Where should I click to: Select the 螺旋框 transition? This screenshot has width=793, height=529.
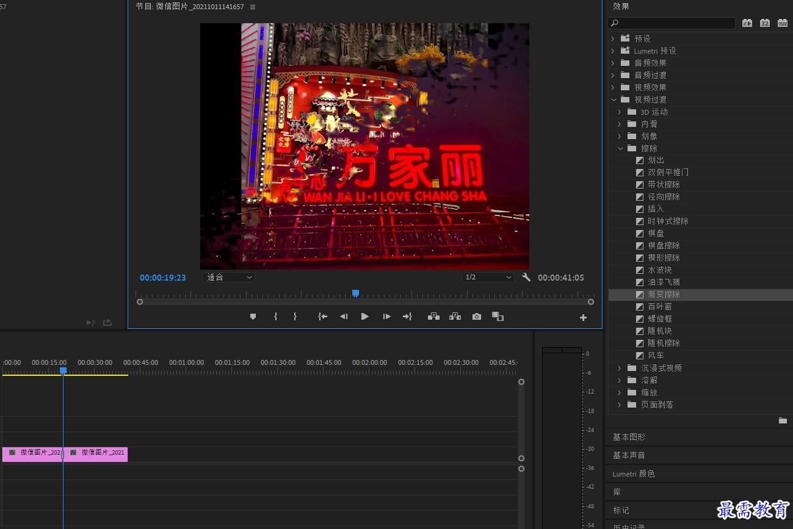pos(660,319)
